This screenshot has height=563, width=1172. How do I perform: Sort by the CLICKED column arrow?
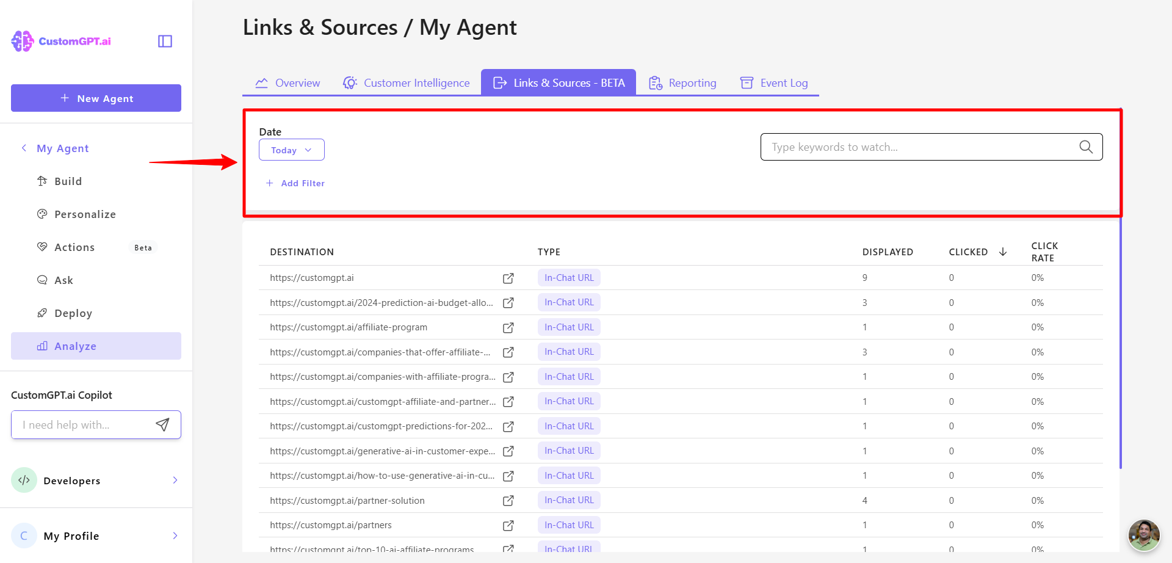coord(1003,252)
